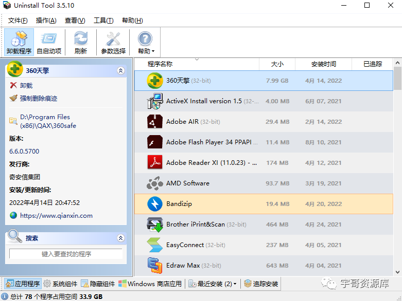
Task: Click the vertical scrollbar thumb
Action: click(x=397, y=78)
